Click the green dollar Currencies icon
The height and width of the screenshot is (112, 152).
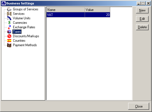coord(9,23)
